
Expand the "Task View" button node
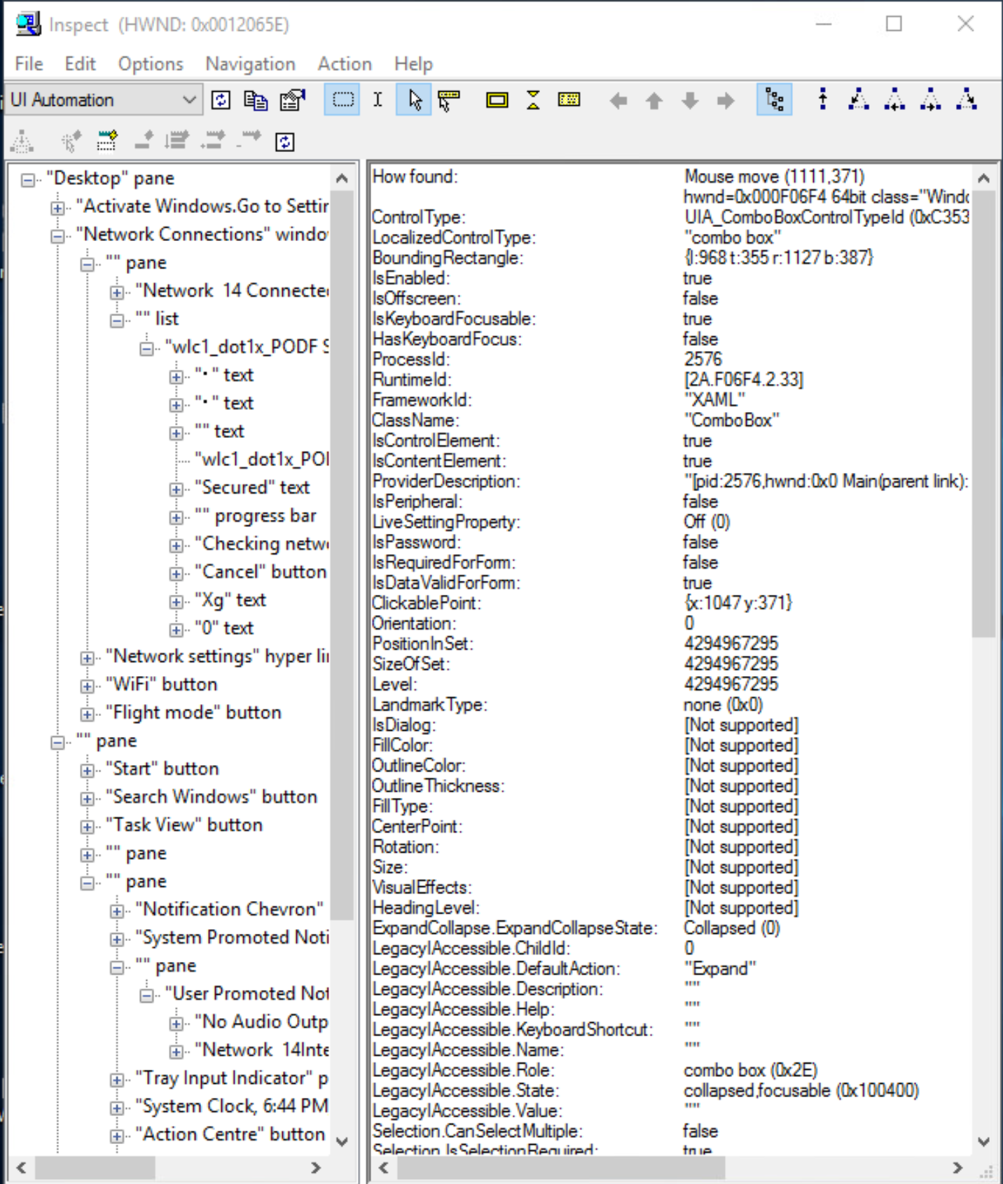[87, 827]
